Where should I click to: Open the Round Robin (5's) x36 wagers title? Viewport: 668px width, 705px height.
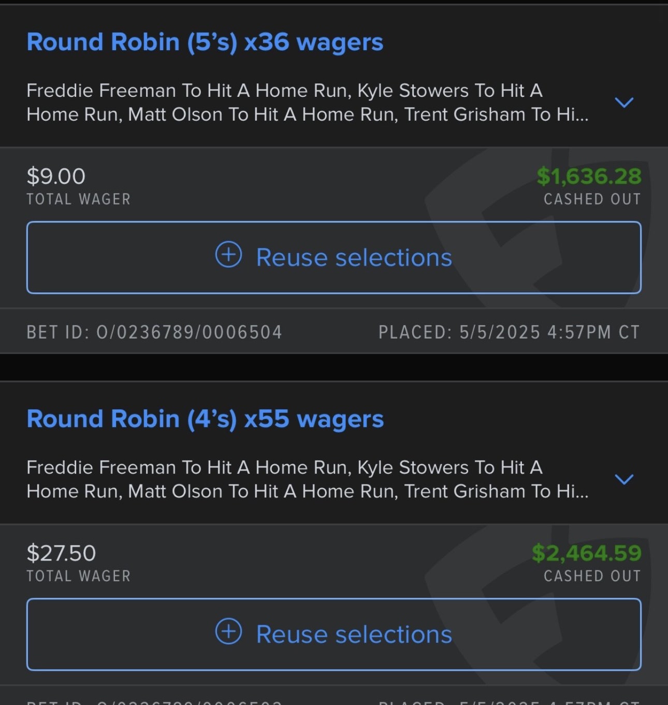pyautogui.click(x=205, y=42)
